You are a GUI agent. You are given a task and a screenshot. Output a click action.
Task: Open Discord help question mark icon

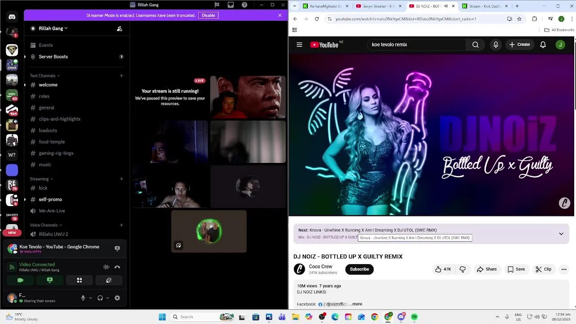[x=244, y=5]
